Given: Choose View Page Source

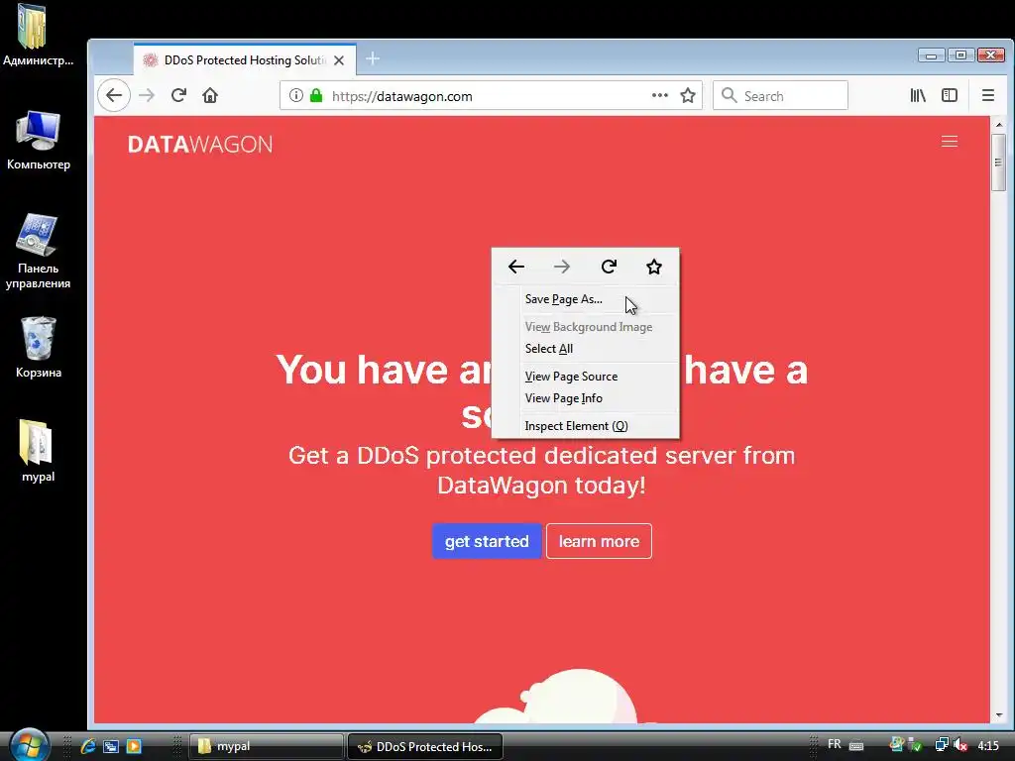Looking at the screenshot, I should [x=585, y=377].
